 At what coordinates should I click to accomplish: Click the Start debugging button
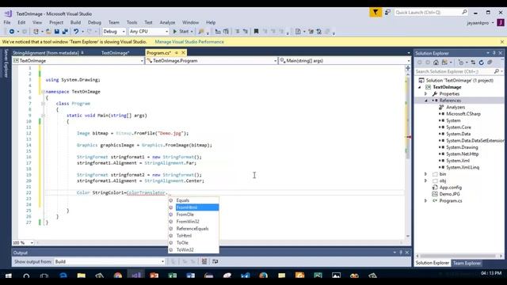click(x=183, y=32)
